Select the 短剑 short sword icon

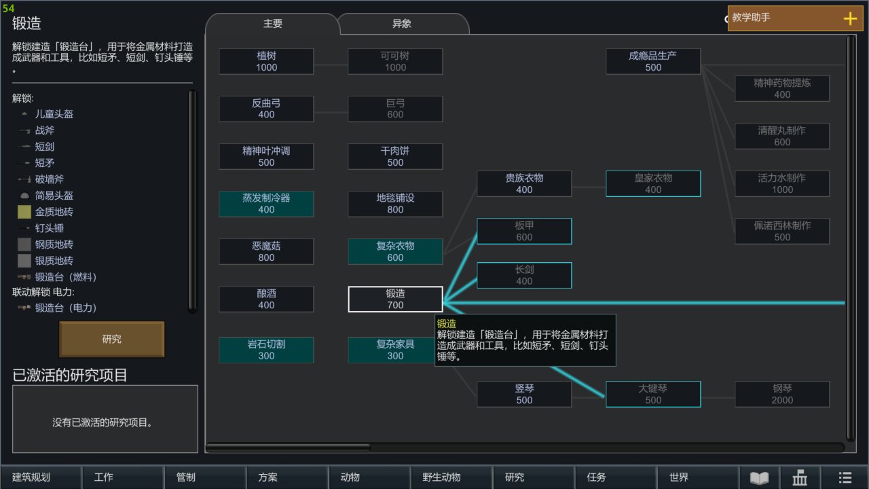tap(24, 147)
